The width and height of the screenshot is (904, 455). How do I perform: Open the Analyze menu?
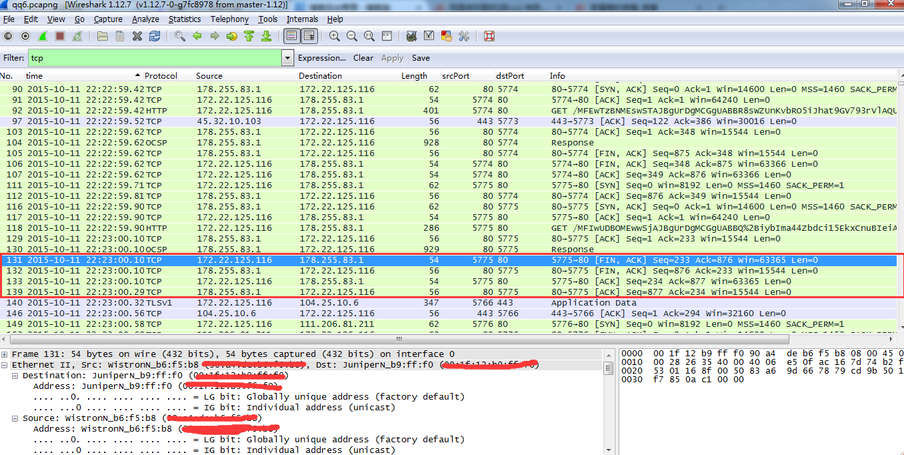coord(145,19)
